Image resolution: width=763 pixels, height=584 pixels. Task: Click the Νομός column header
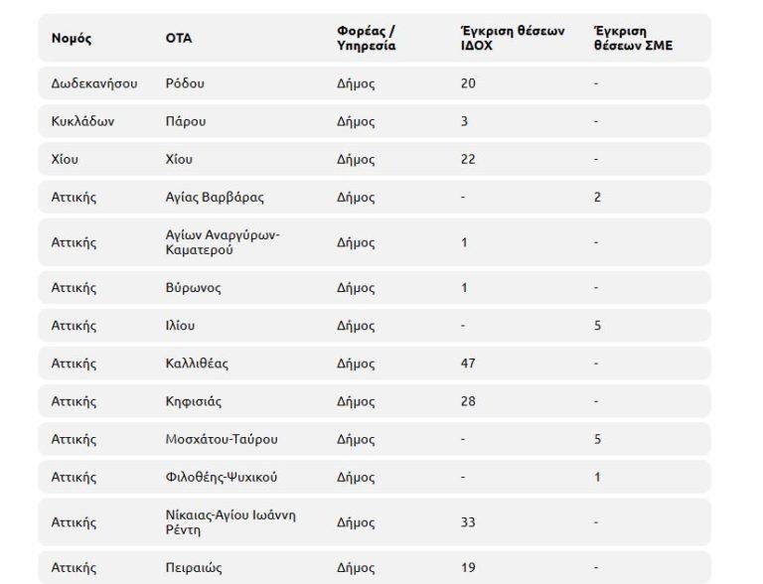tap(71, 39)
